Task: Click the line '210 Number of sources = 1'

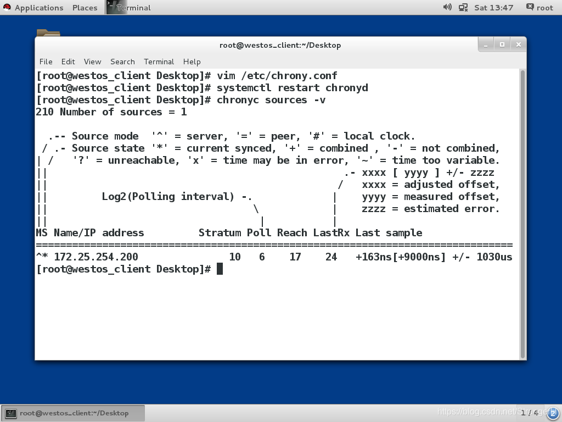Action: pos(111,112)
